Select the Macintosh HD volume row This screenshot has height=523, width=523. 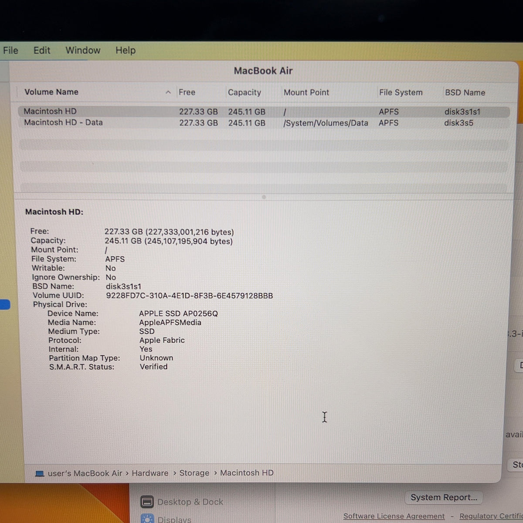(263, 112)
